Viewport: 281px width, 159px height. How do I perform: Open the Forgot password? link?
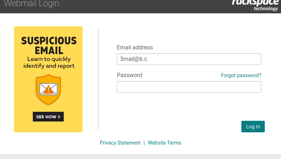241,75
